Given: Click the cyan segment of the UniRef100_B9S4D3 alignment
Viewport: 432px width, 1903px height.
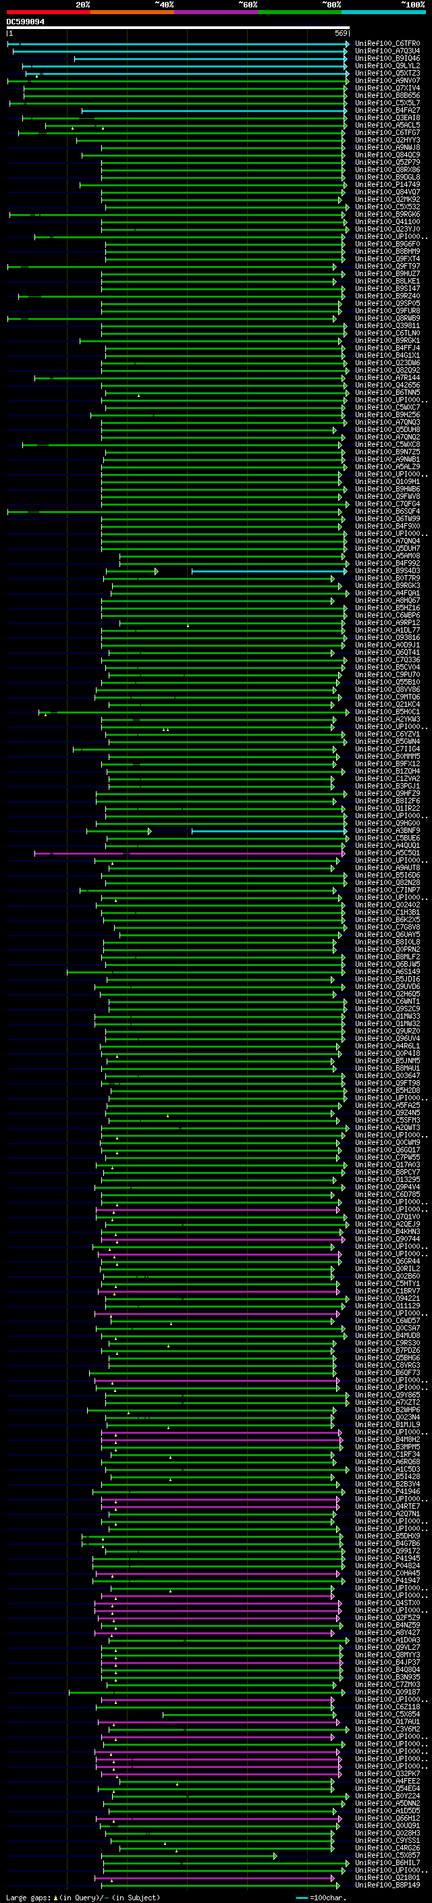Looking at the screenshot, I should [269, 571].
